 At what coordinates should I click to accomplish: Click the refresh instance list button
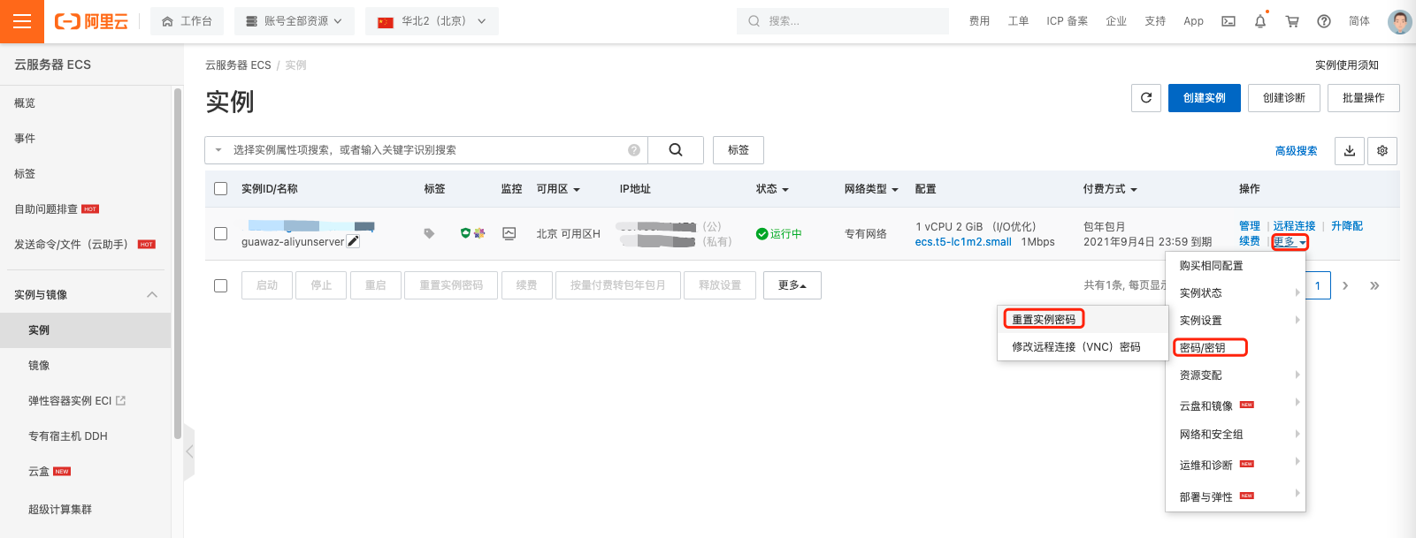1146,98
